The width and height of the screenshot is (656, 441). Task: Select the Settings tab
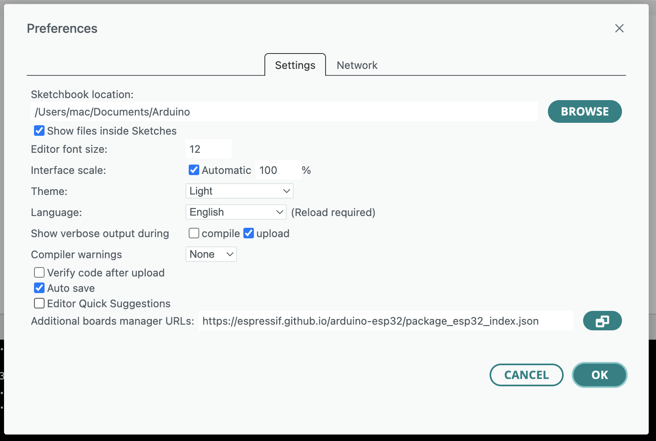pos(295,65)
